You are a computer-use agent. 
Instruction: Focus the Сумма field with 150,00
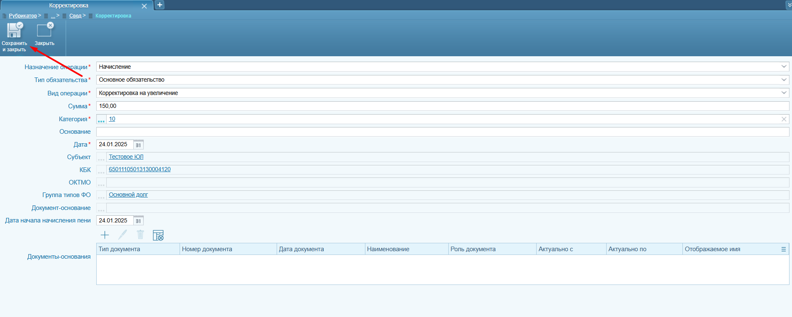coord(442,106)
